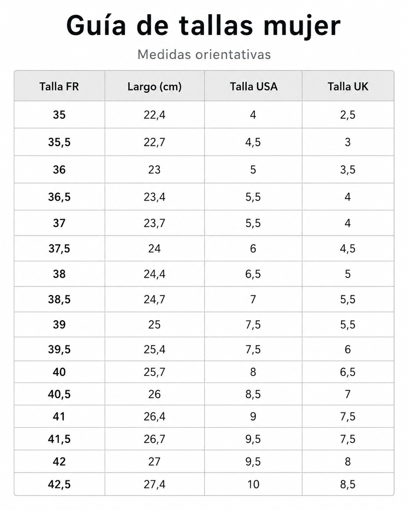Click the 24,7 cm length value
The height and width of the screenshot is (510, 408).
155,299
